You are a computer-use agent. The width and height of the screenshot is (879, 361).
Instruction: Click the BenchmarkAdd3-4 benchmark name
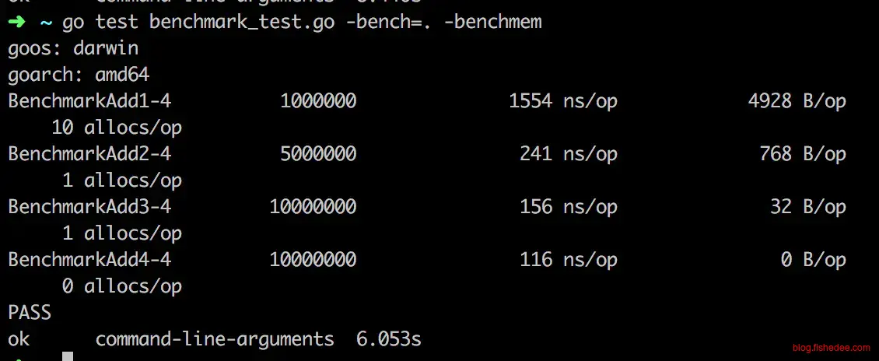coord(89,207)
